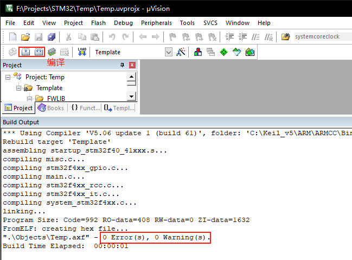Open Manage Run-Time Environment green diamond icon

(223, 52)
